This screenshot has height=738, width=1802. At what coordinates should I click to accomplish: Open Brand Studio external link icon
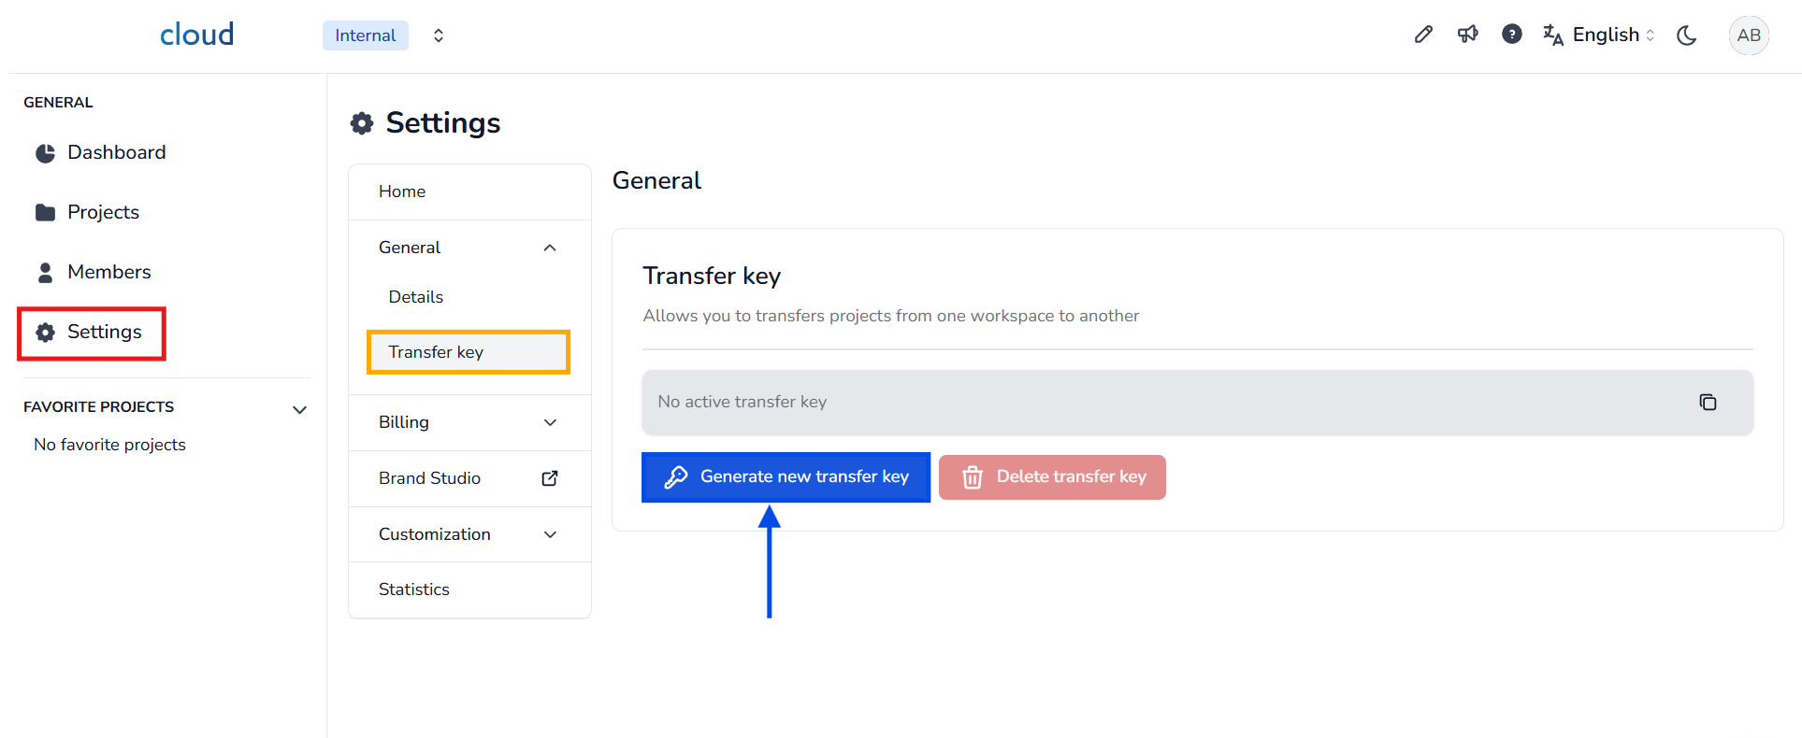(550, 478)
